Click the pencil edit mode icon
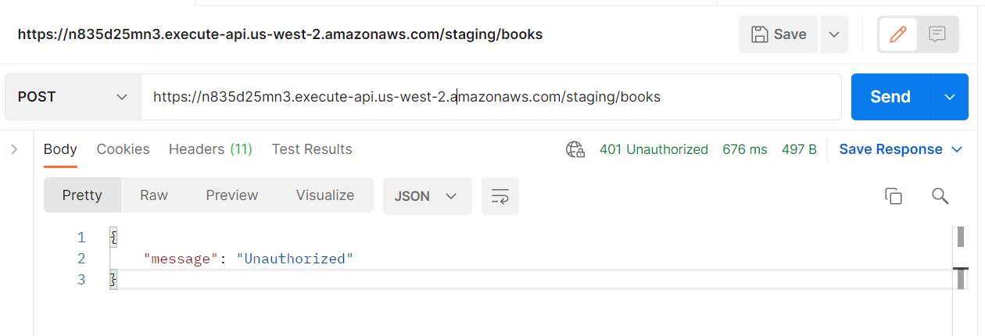This screenshot has height=336, width=985. [x=898, y=34]
